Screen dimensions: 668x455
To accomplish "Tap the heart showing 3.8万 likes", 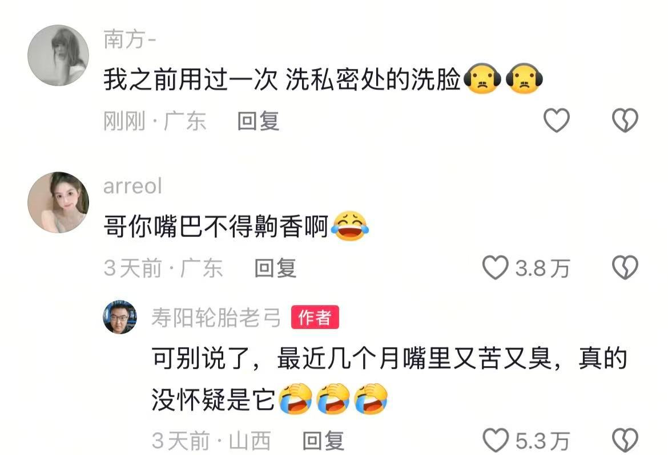I will click(x=495, y=268).
